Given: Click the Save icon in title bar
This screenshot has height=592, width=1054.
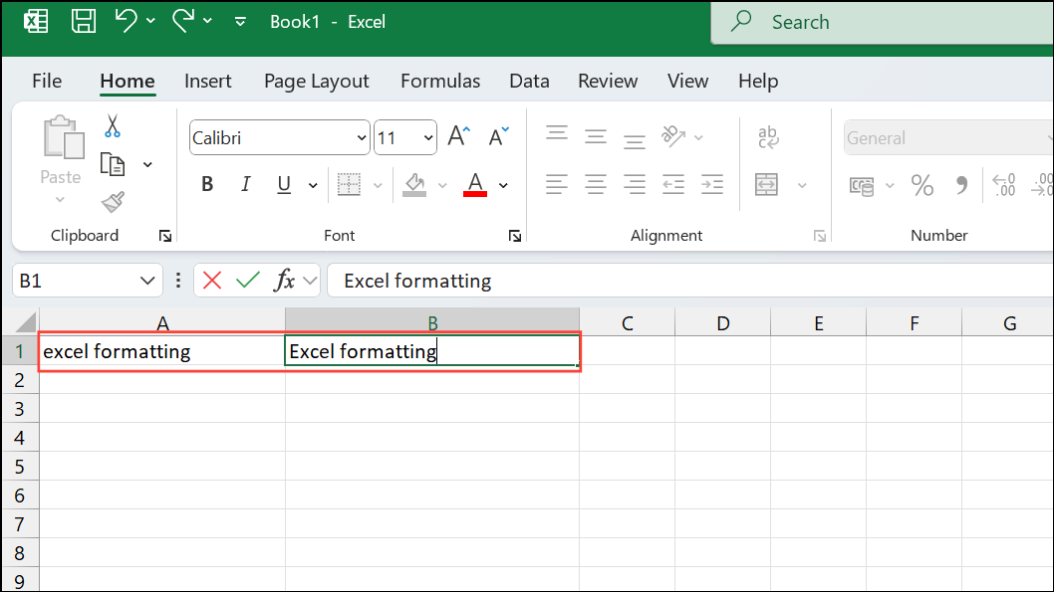Looking at the screenshot, I should (85, 21).
